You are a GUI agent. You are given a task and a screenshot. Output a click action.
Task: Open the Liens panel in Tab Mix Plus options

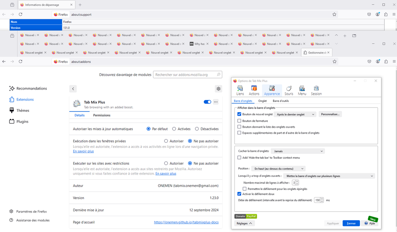(240, 90)
